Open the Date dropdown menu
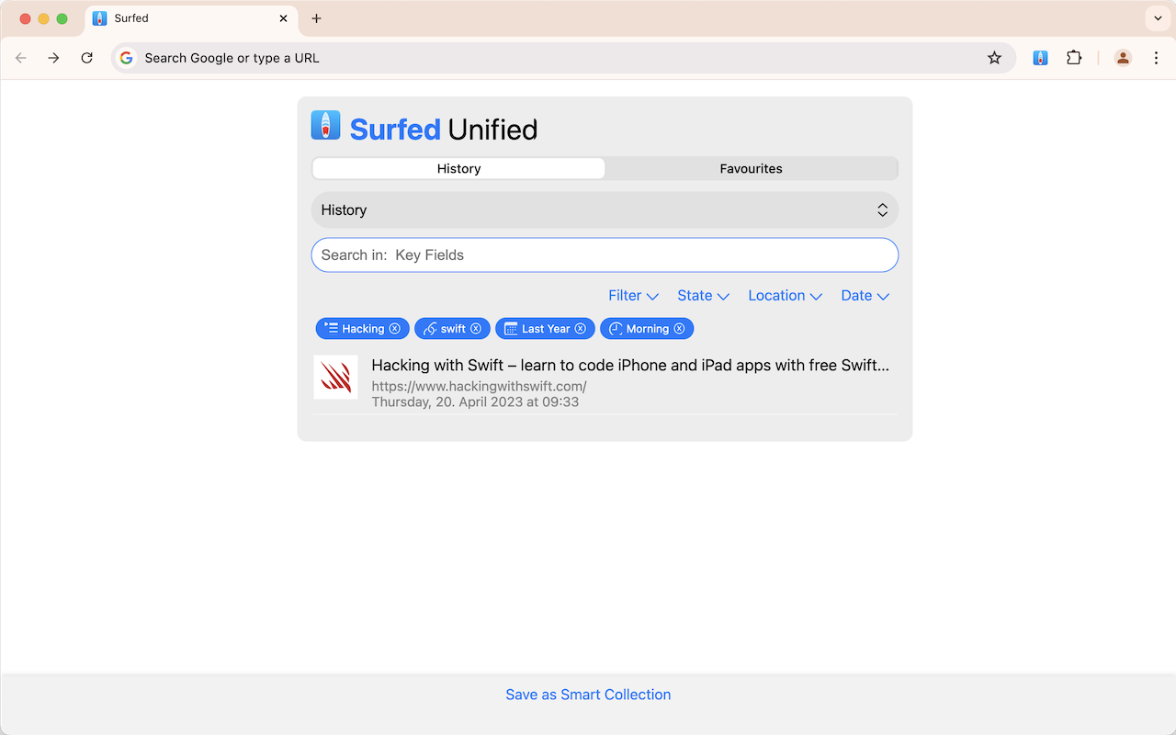 point(865,296)
